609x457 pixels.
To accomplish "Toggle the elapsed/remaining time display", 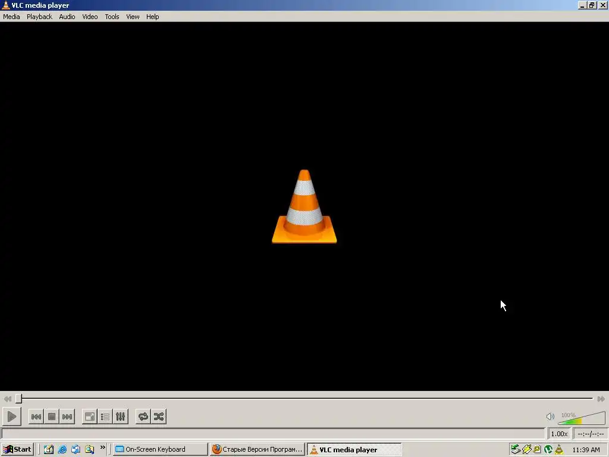I will [591, 434].
